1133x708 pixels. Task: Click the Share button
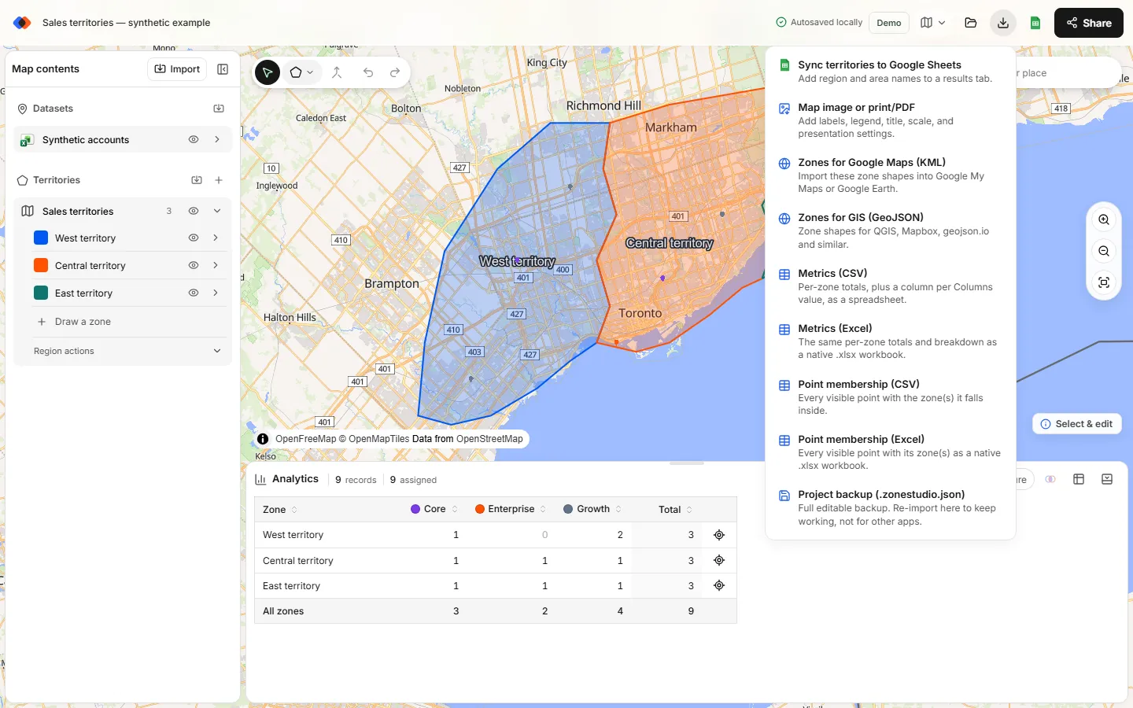click(1089, 23)
